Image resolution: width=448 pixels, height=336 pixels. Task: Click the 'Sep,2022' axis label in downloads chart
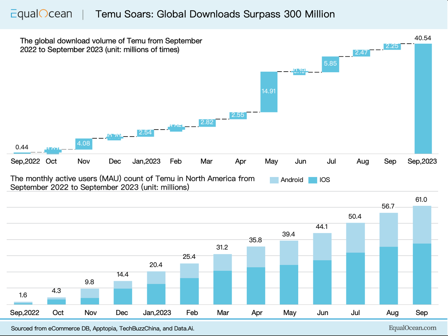pos(25,161)
